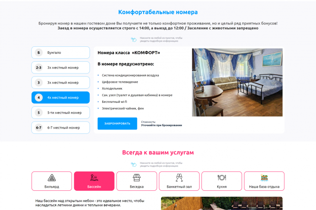This screenshot has width=316, height=210.
Task: Open the 6-7 местный номер tab
Action: click(x=61, y=128)
